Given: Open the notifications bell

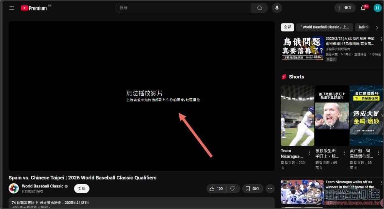Looking at the screenshot, I should (x=363, y=8).
